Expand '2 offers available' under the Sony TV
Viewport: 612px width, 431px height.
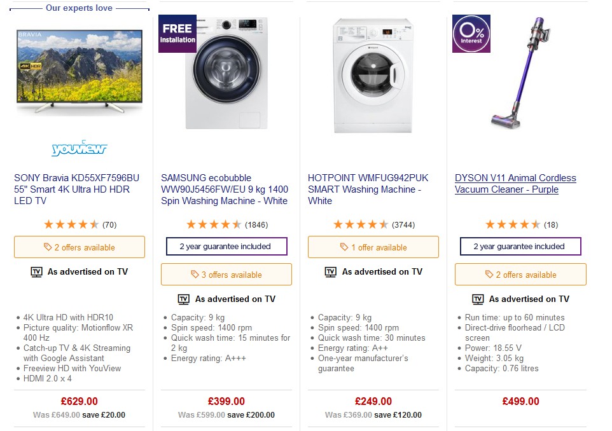point(79,247)
